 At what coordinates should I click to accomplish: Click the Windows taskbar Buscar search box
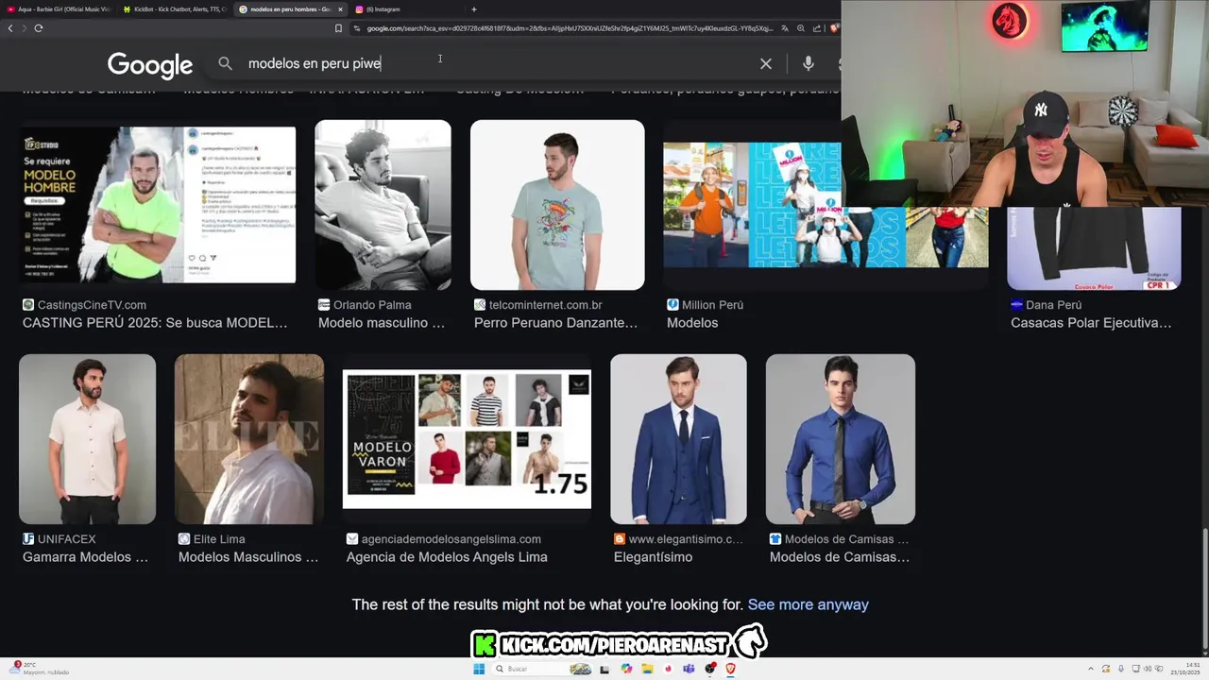point(541,669)
